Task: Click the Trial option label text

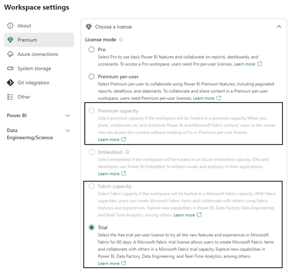Action: (103, 227)
